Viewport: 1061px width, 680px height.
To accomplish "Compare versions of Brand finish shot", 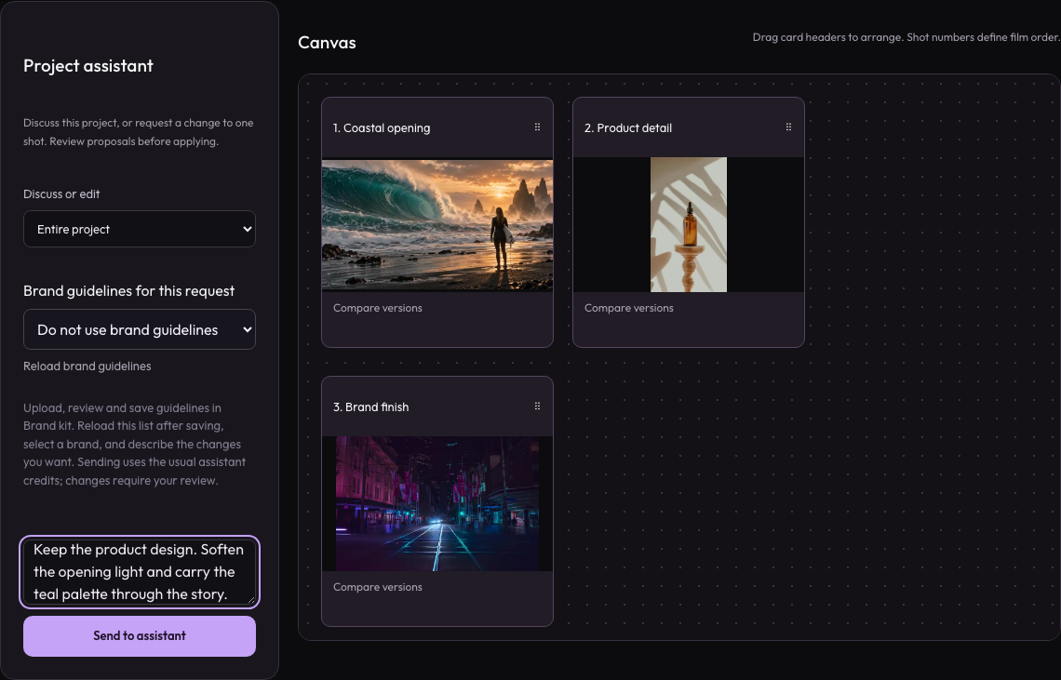I will 378,587.
